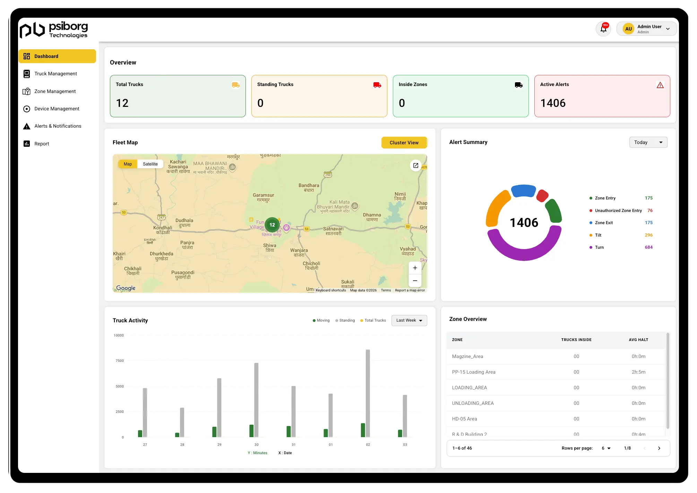Go to Truck Management

tap(55, 74)
